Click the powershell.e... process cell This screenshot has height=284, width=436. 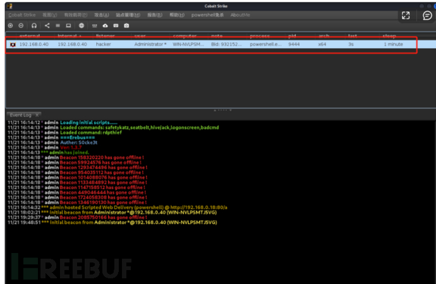click(265, 44)
